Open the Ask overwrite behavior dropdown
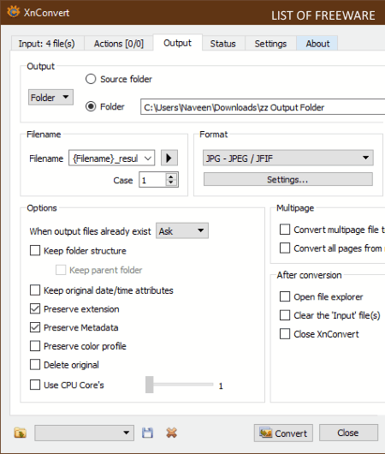This screenshot has width=385, height=454. (x=182, y=230)
